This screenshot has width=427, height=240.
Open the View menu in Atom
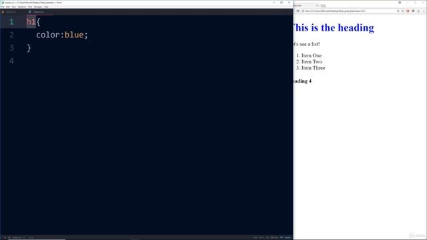13,7
